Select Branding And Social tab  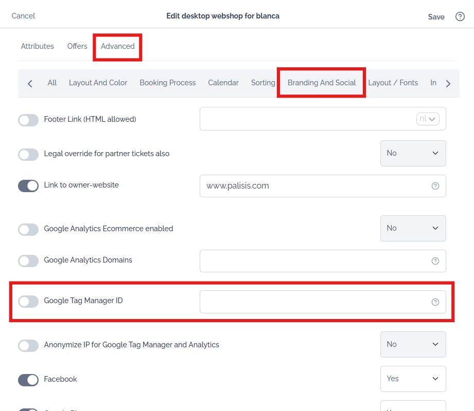coord(322,83)
